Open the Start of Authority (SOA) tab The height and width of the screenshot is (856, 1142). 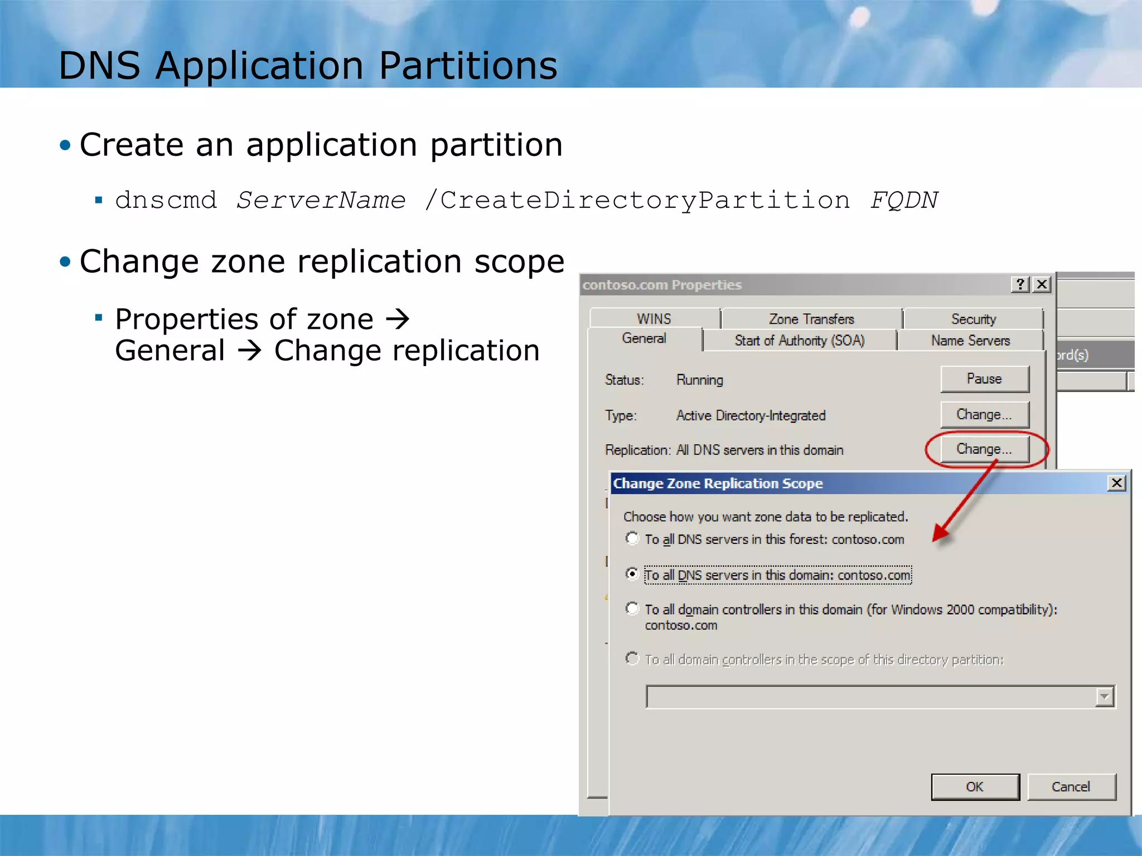click(x=800, y=340)
